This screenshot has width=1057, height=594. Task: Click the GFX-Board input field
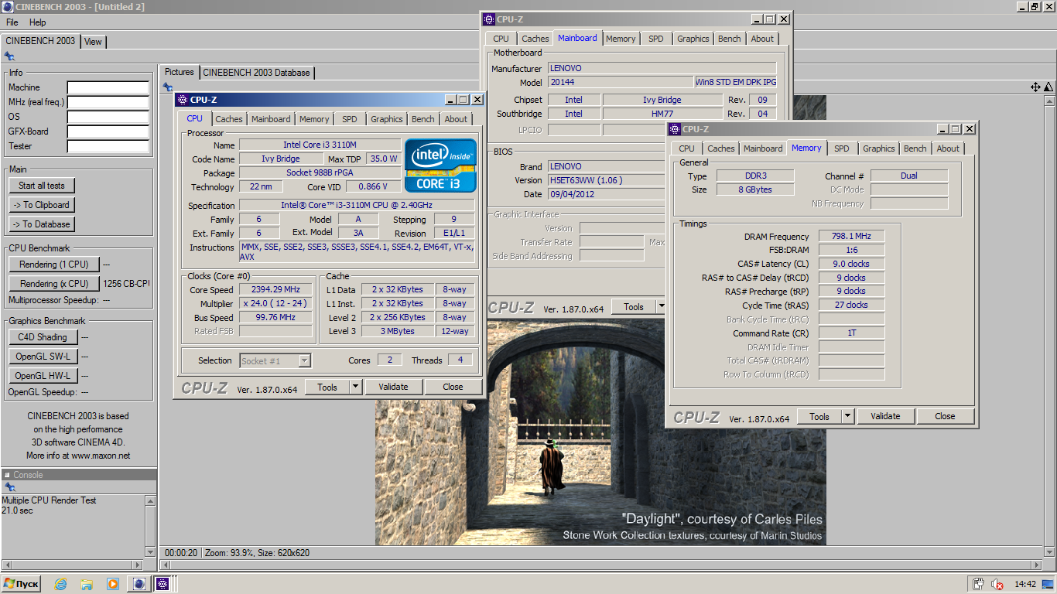108,131
